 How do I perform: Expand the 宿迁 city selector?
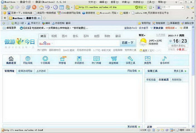tap(142, 35)
